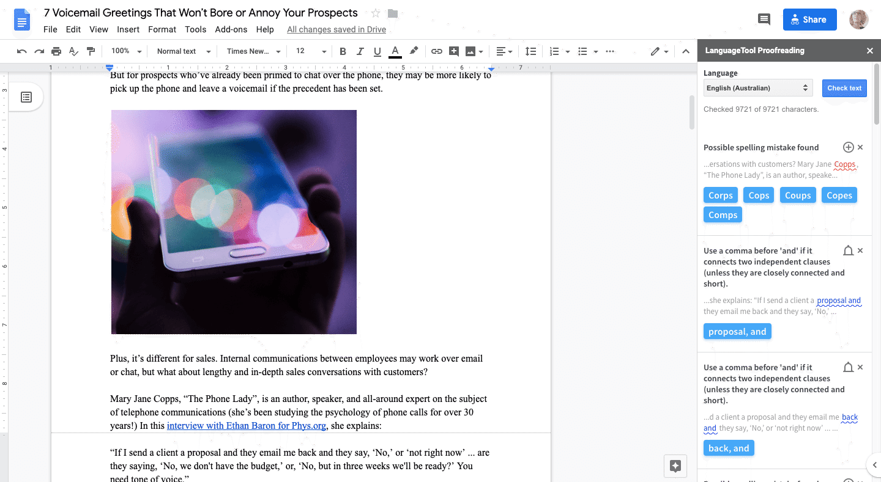881x482 pixels.
Task: Toggle underline formatting
Action: [x=377, y=51]
